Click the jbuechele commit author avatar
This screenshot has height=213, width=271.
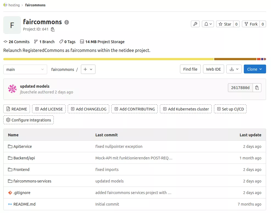tap(12, 88)
